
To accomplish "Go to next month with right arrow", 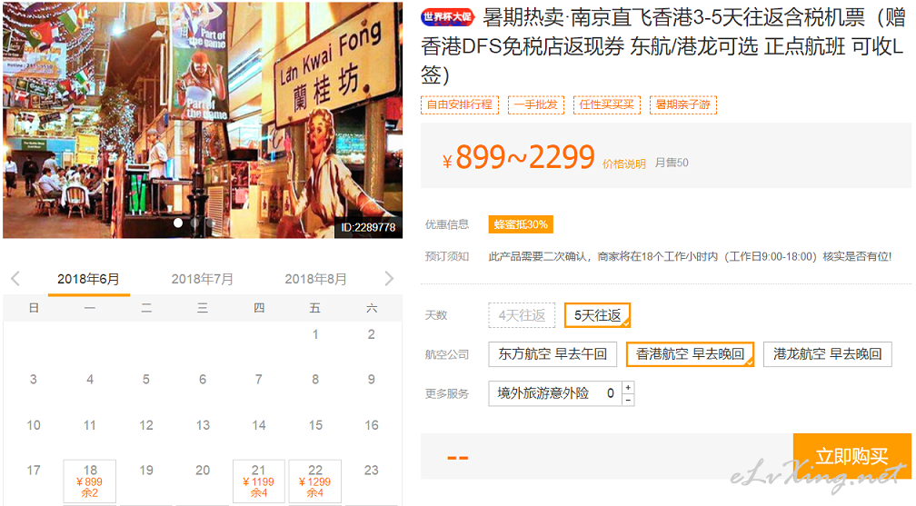I will click(389, 279).
